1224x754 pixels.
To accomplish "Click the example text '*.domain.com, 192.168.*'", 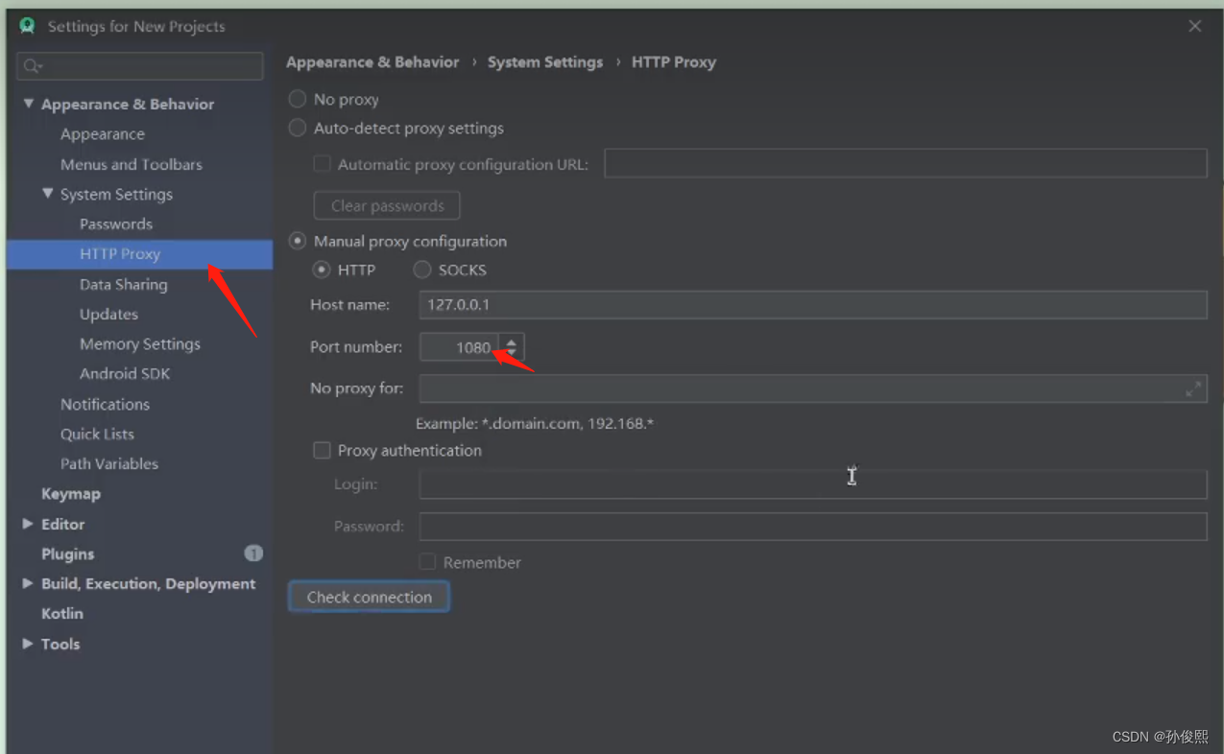I will 566,423.
